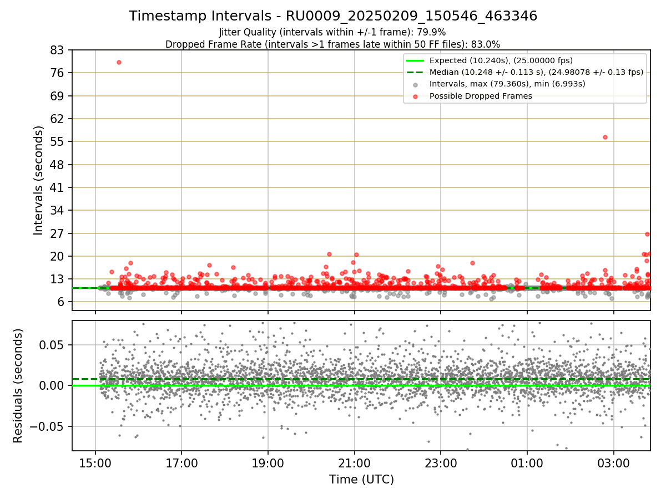
Task: Click the y-axis tick label '27'
Action: 58,233
